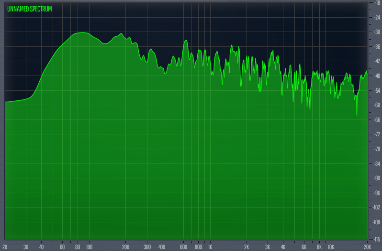
Task: Click the '400' Hz frequency label
Action: pos(162,247)
